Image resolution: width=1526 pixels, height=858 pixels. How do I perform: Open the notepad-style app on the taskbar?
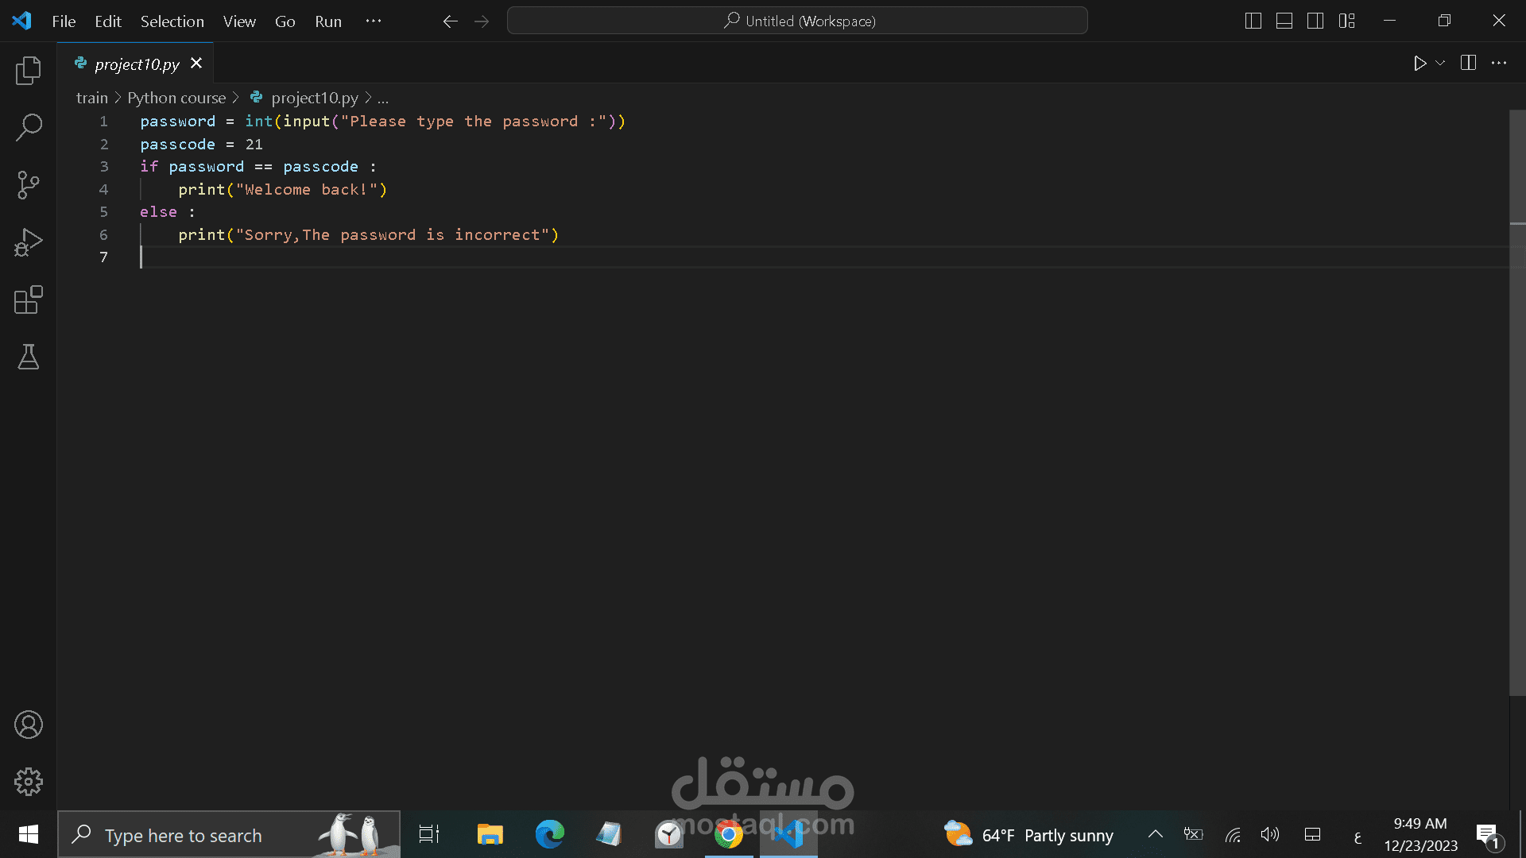609,834
